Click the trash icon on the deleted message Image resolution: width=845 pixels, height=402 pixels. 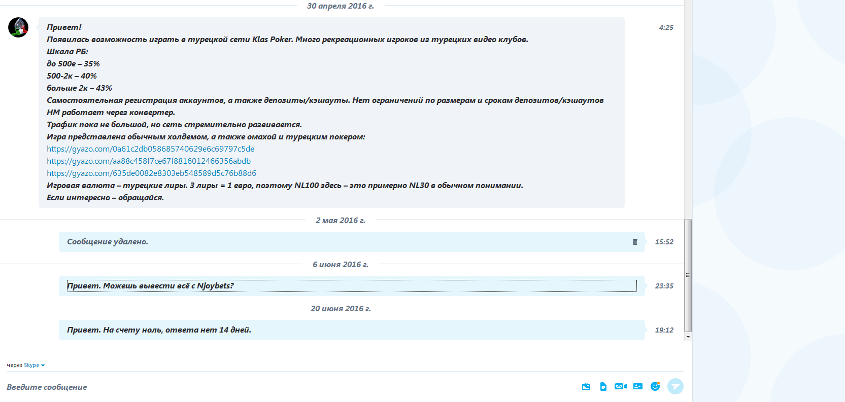click(635, 242)
